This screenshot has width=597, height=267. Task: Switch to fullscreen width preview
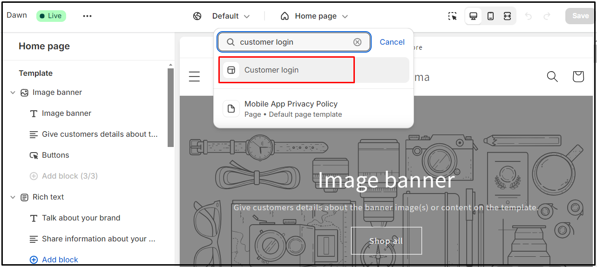507,16
